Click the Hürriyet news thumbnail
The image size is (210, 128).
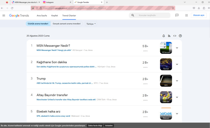(166, 64)
